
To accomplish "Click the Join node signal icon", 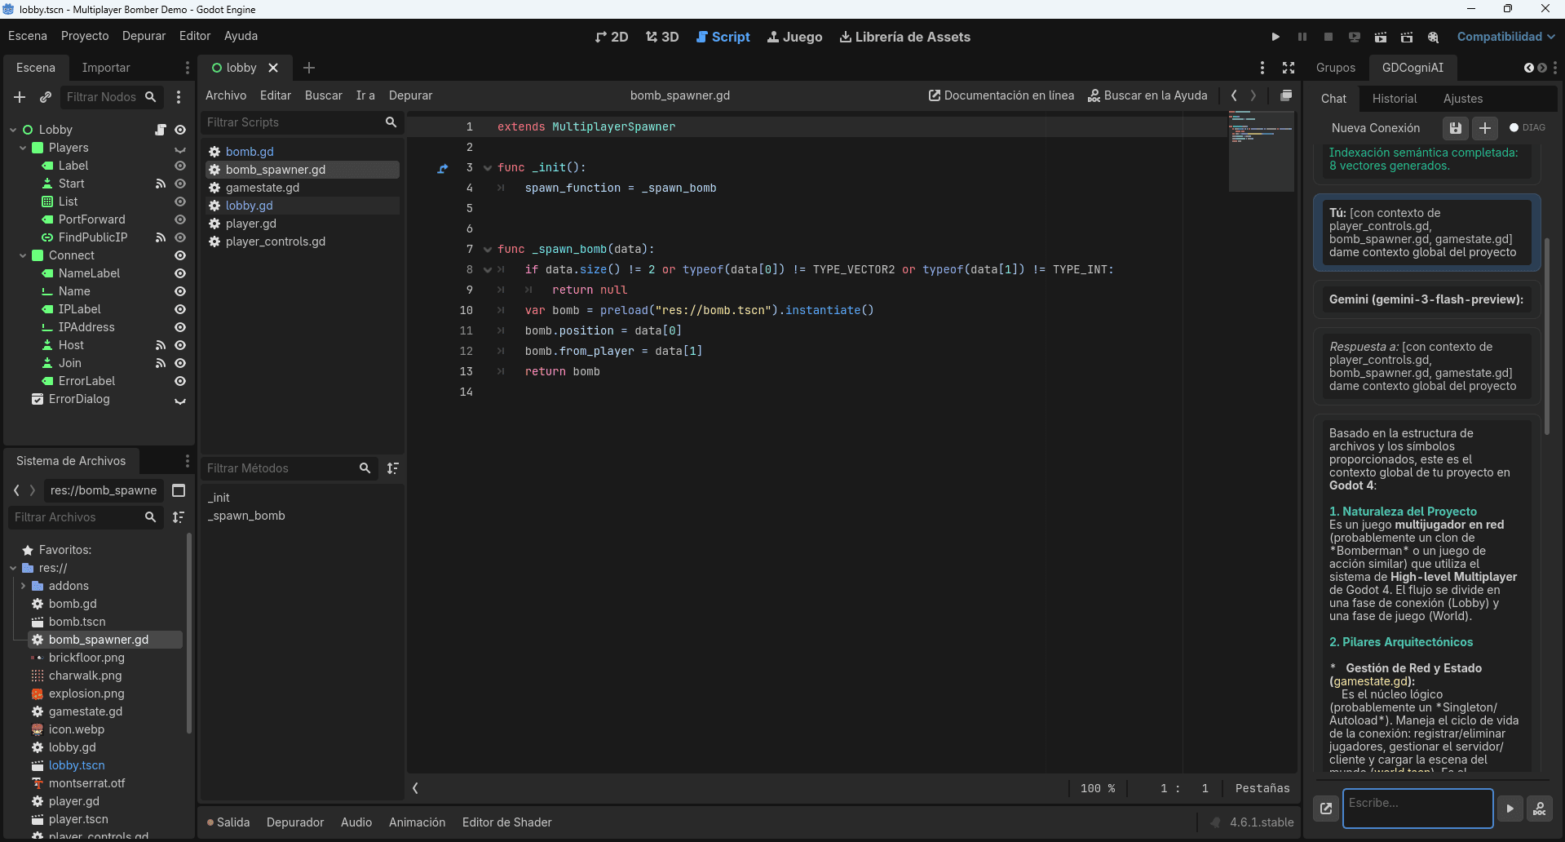I will (x=161, y=363).
